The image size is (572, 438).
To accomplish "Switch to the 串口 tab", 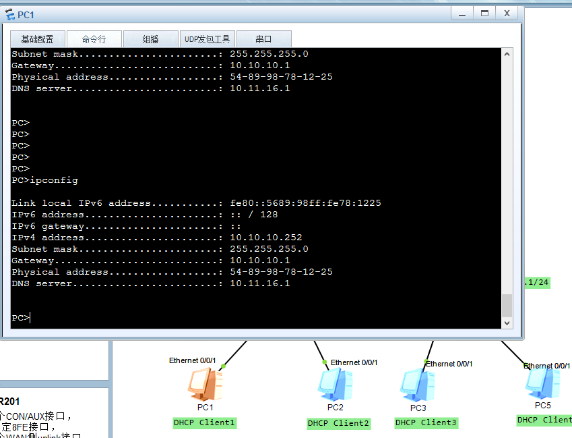I will (x=263, y=38).
